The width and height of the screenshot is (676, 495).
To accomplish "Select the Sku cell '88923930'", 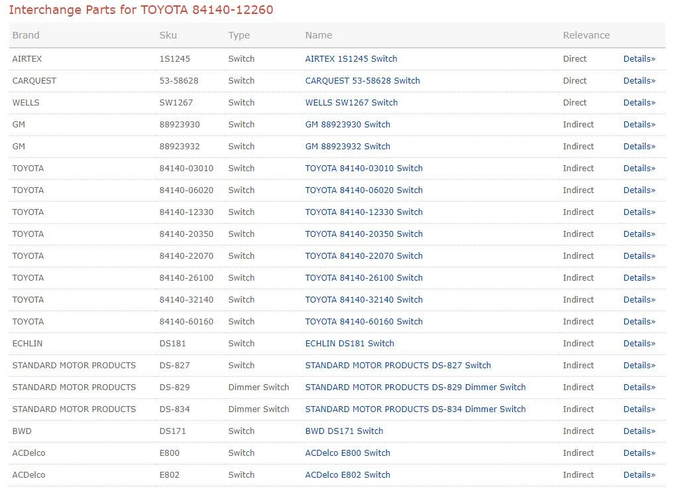I will click(180, 125).
